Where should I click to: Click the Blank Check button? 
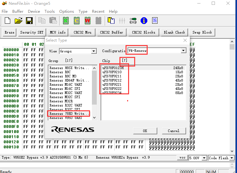click(x=174, y=32)
